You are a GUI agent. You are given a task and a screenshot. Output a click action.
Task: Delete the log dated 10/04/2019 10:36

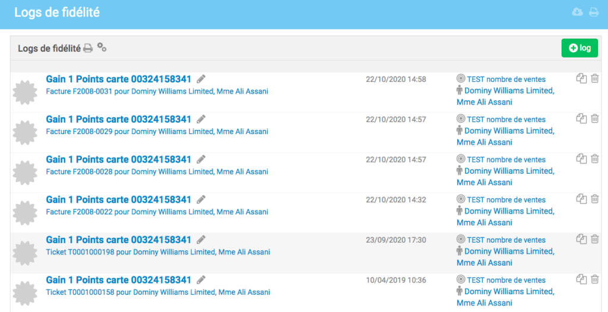point(595,279)
